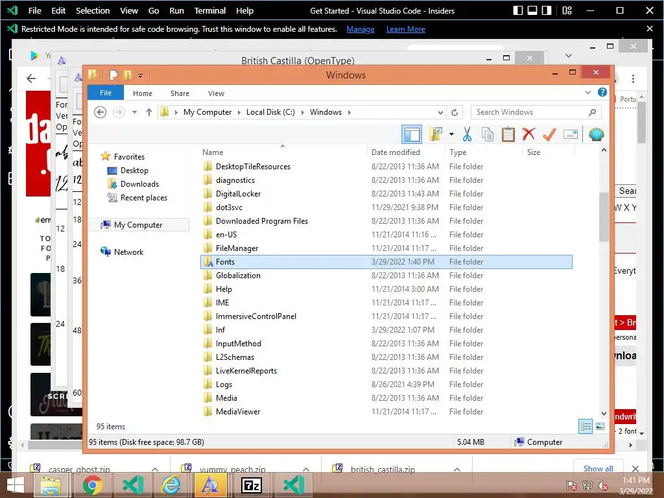The image size is (664, 498).
Task: Open the File menu in VS Code
Action: tap(35, 10)
